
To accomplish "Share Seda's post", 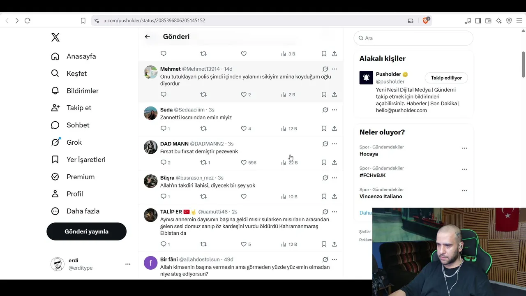I will 335,129.
